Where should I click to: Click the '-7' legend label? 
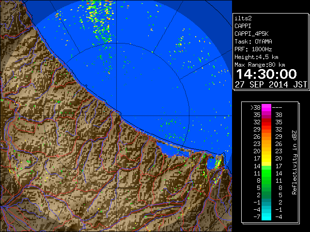(x=257, y=217)
